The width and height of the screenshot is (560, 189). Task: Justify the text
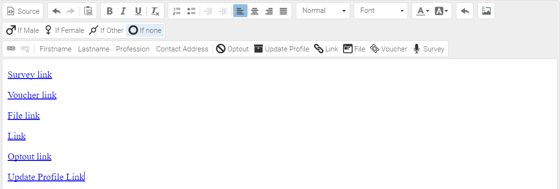pos(283,11)
